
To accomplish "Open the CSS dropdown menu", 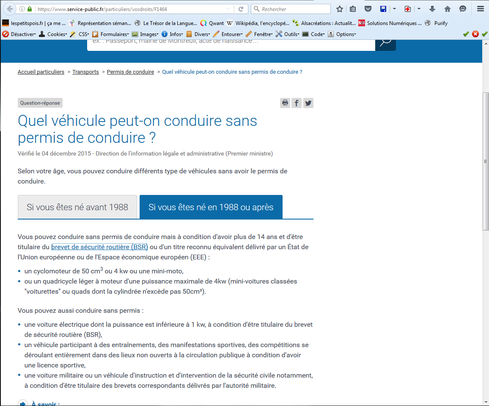I will 80,34.
